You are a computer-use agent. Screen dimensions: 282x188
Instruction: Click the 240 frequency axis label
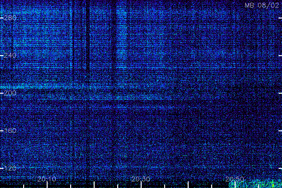[x=10, y=55]
